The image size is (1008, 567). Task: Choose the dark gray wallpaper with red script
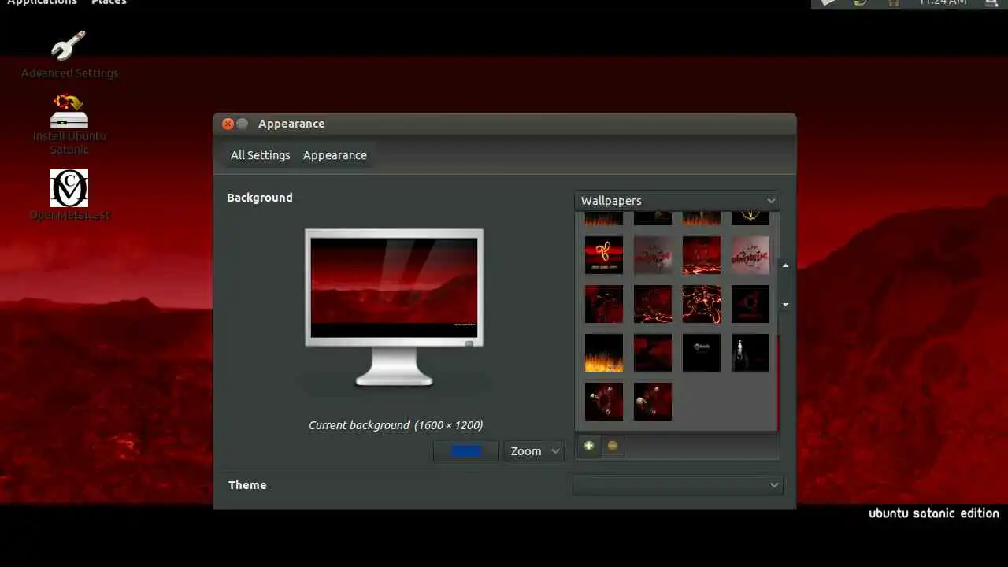pos(653,255)
